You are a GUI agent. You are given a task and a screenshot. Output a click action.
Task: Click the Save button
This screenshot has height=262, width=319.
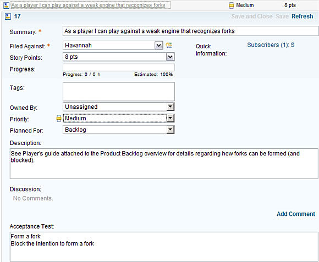click(282, 16)
